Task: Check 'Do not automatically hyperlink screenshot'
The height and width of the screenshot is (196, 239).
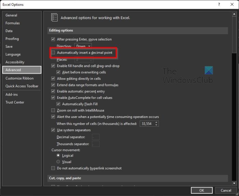Action: [53, 168]
